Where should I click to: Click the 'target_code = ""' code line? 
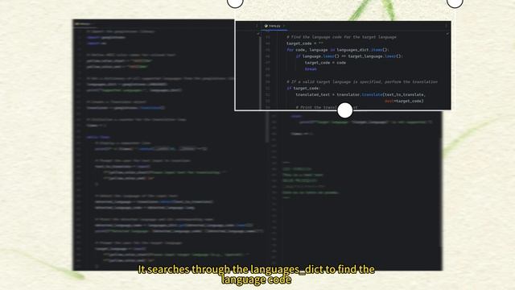coord(305,43)
